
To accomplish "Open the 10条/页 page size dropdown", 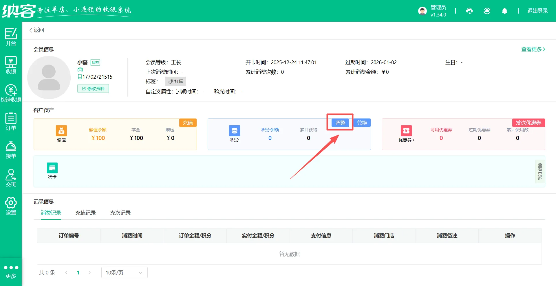I will [x=124, y=272].
